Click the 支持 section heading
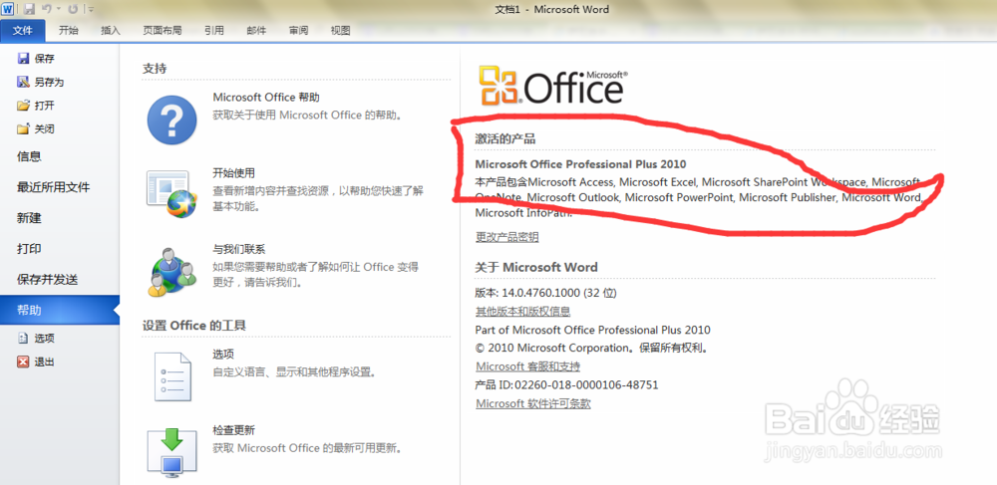This screenshot has height=485, width=997. tap(155, 69)
